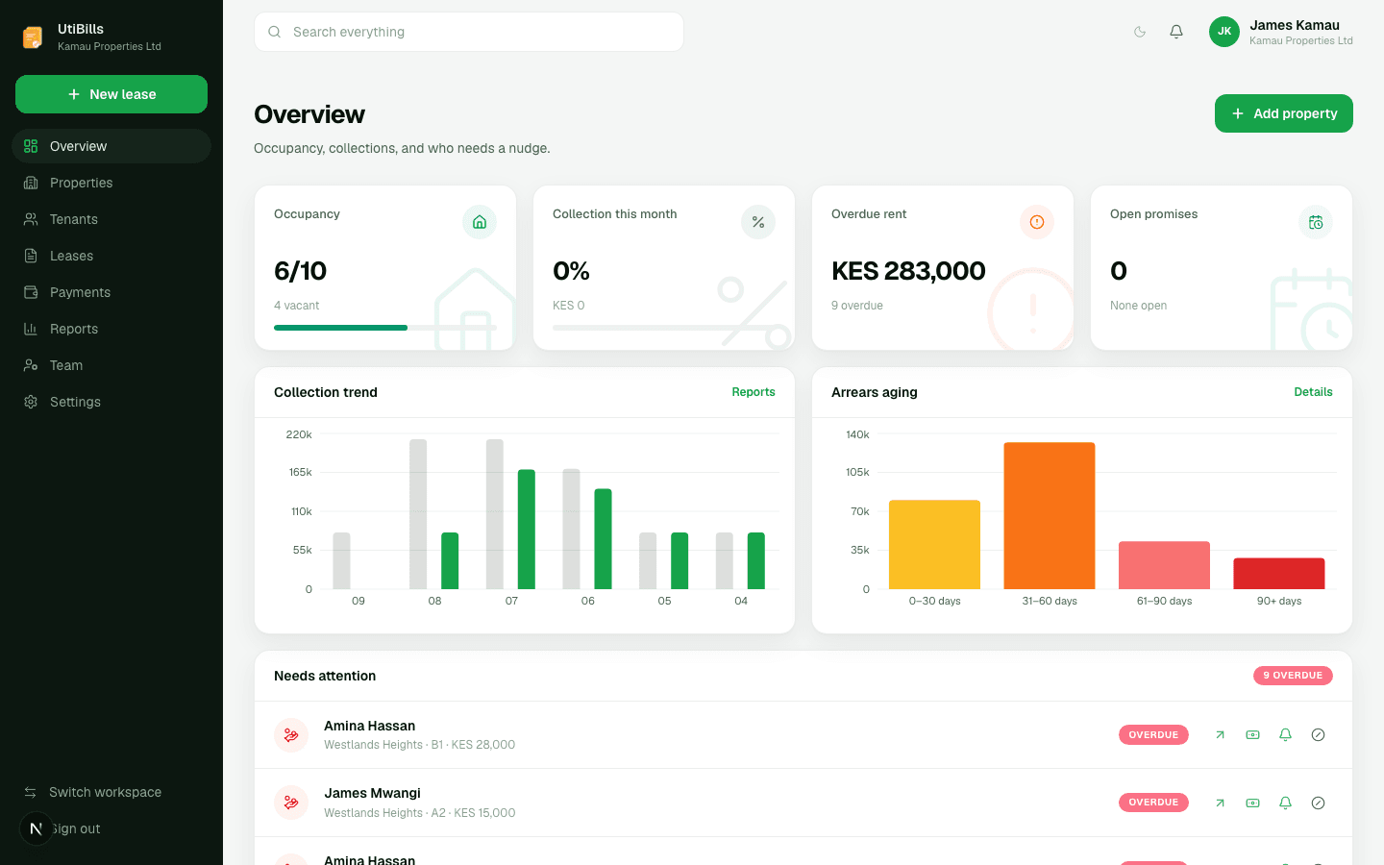Open Details link on Arrears aging
Screen dimensions: 1384x865
click(1313, 392)
